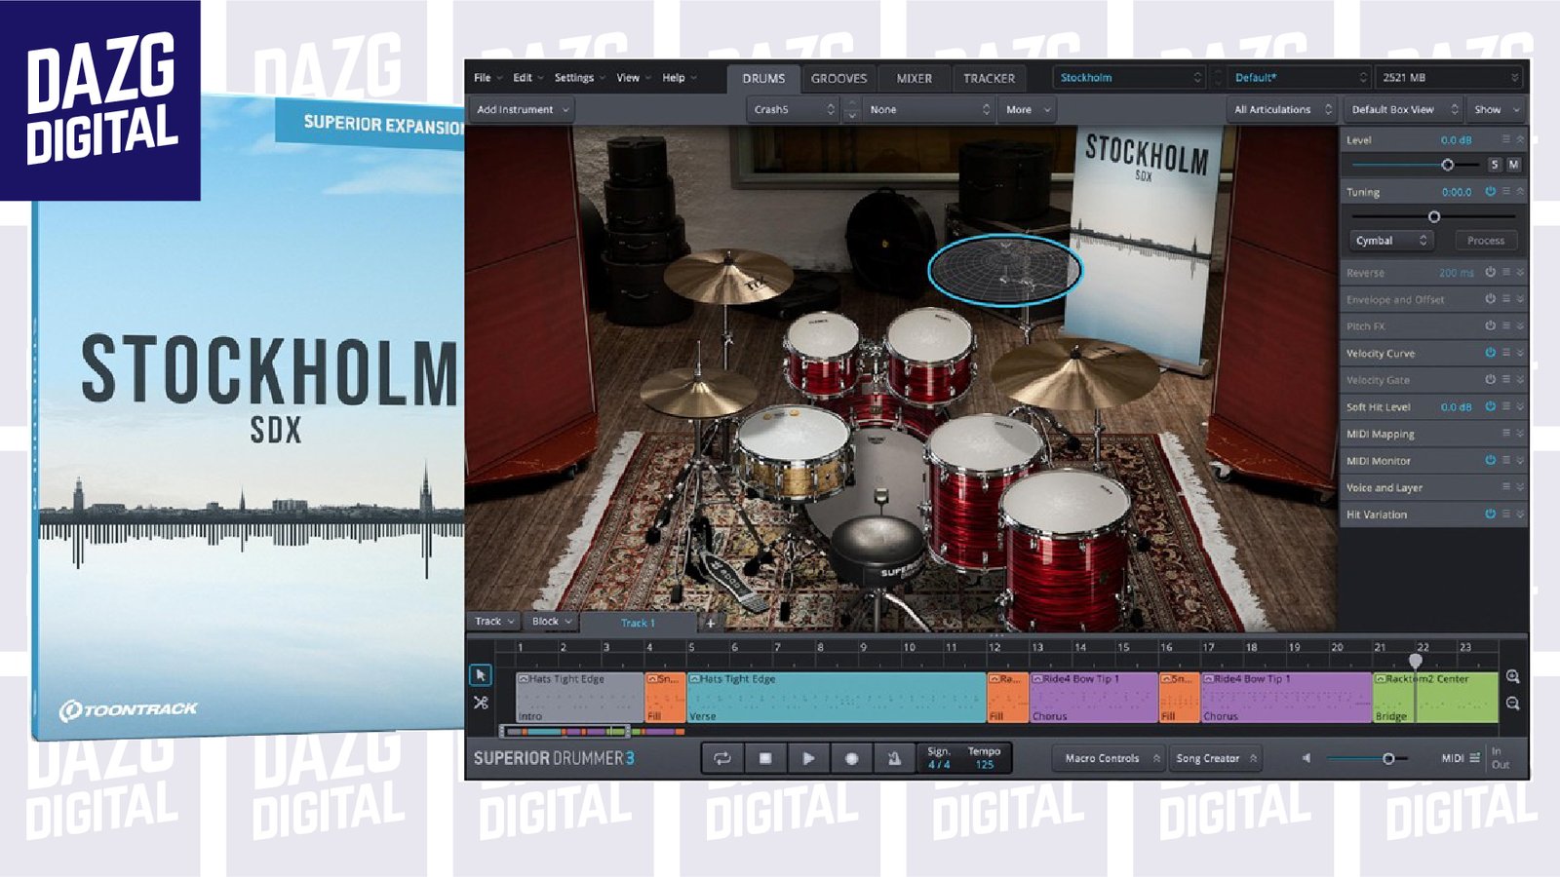
Task: Open the Add Instrument dropdown
Action: pos(522,109)
